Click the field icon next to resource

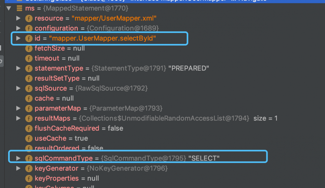(29, 18)
